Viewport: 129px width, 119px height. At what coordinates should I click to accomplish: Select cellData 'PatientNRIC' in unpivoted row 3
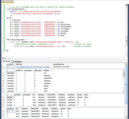click(x=48, y=78)
